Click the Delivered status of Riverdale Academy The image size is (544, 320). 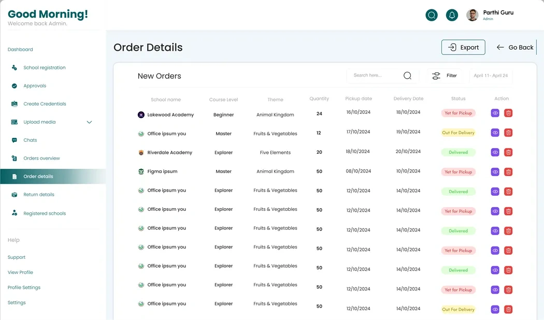click(x=459, y=152)
